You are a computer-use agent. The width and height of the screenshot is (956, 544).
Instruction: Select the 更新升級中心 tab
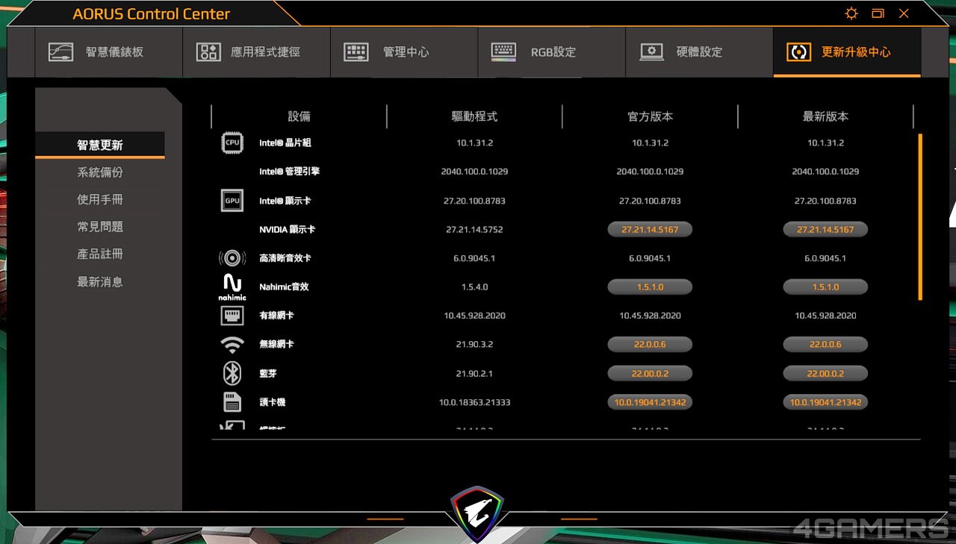tap(847, 52)
